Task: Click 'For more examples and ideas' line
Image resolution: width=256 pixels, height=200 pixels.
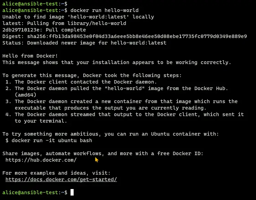Action: point(56,173)
